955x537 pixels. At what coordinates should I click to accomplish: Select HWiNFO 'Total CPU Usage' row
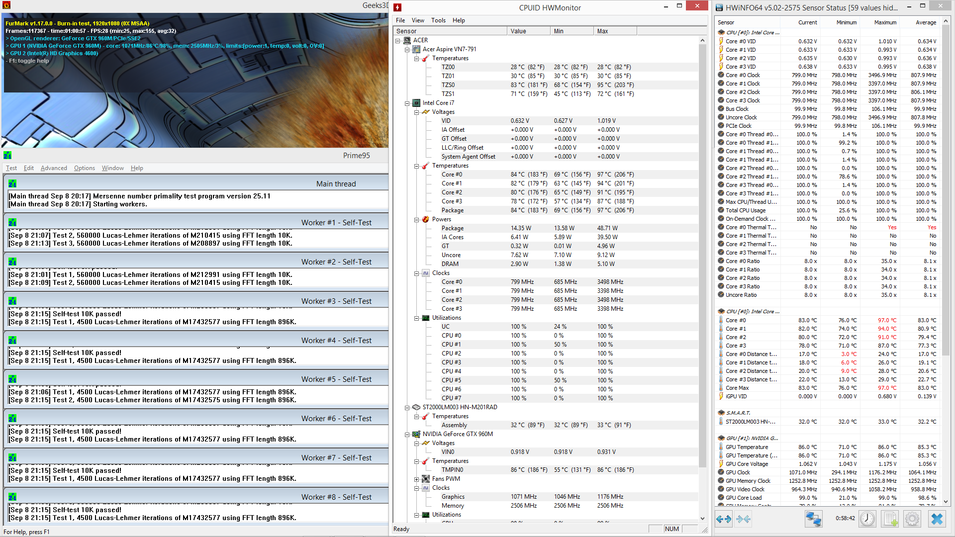[x=828, y=210]
